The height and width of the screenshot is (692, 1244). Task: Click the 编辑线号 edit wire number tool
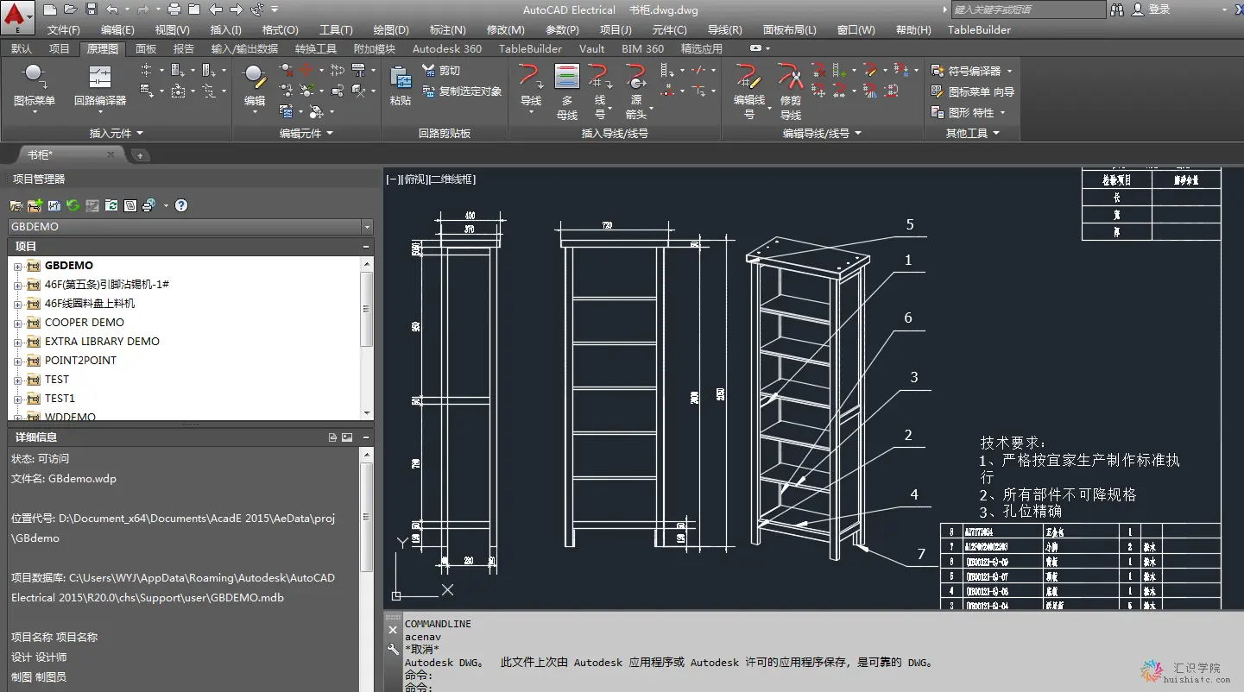(749, 91)
